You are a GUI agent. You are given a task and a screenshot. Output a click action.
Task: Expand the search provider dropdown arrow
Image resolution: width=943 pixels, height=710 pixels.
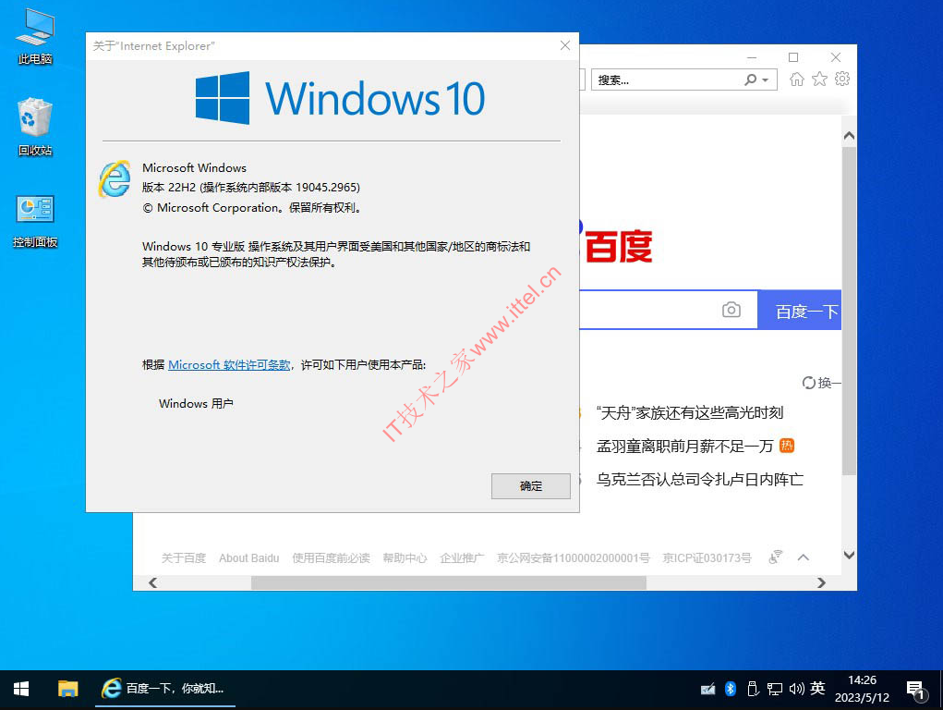tap(765, 80)
